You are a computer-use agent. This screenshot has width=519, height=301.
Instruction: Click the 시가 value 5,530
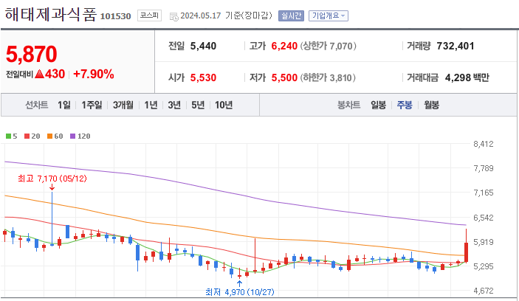pyautogui.click(x=203, y=77)
